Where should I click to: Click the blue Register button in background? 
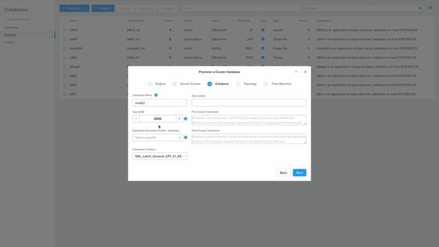pos(103,8)
